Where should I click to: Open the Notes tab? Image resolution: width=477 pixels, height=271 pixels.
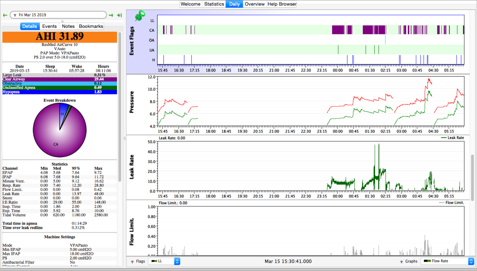68,26
